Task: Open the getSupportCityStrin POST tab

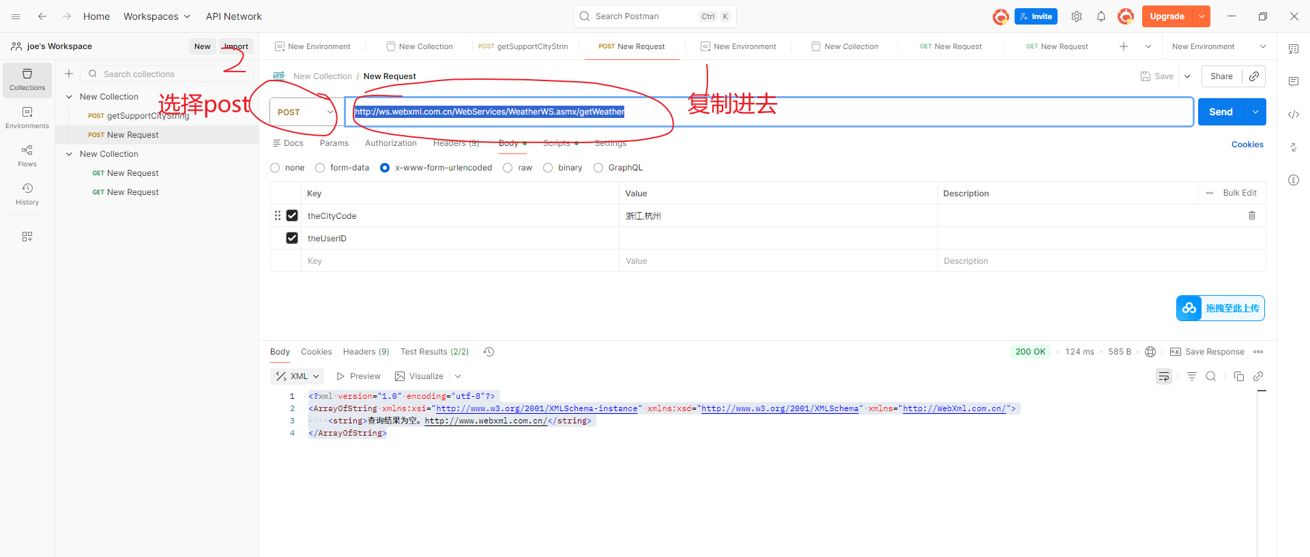Action: pos(523,46)
